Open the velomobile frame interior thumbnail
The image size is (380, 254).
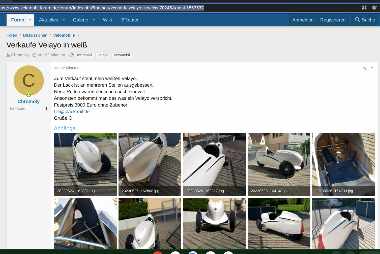point(85,223)
